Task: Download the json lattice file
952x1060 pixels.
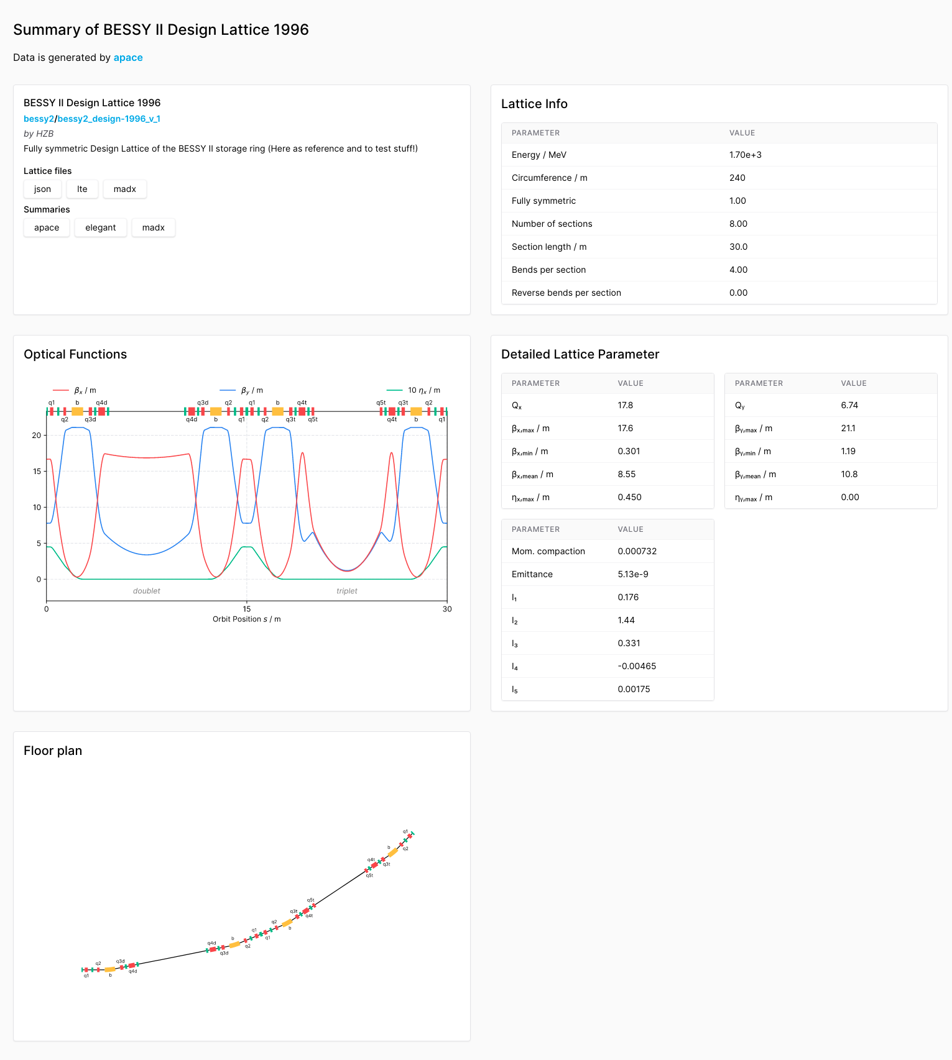Action: coord(42,189)
